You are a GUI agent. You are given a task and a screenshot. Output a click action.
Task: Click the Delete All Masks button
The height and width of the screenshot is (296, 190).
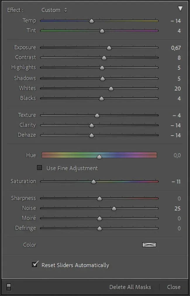130,287
